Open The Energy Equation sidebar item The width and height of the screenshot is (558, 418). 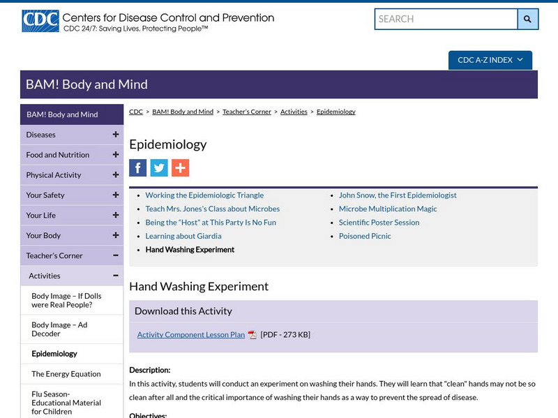tap(72, 374)
